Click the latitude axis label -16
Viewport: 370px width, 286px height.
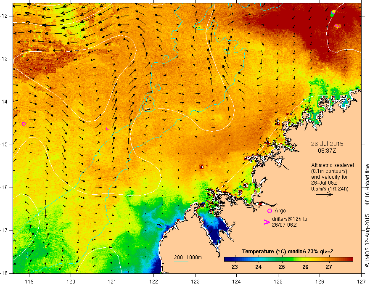(5, 188)
